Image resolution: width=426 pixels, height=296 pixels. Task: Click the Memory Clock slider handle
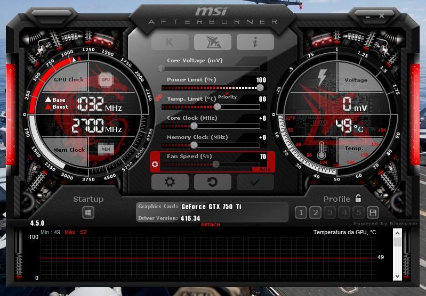pyautogui.click(x=194, y=145)
